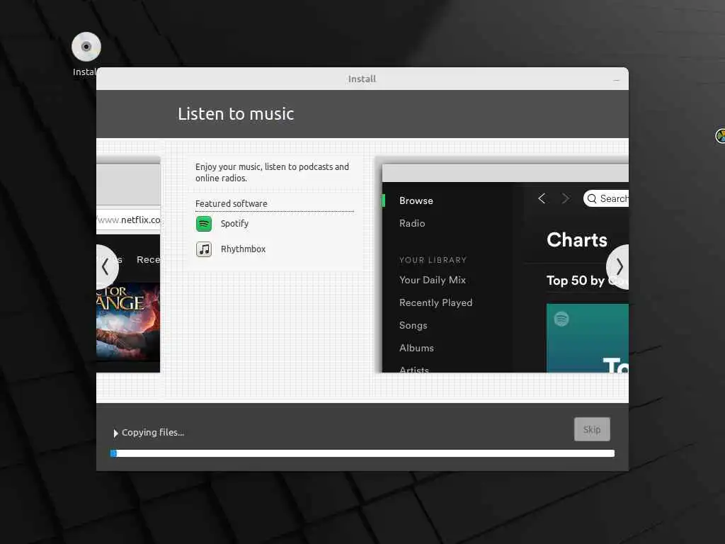725x544 pixels.
Task: Click the movie poster thumbnail
Action: (128, 322)
